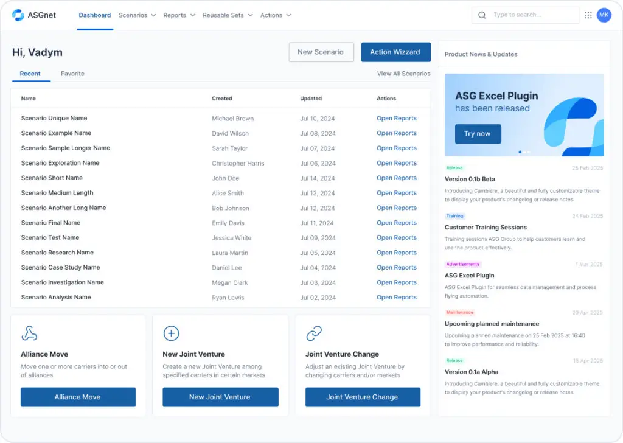Click the second carousel dot on the banner
The image size is (623, 443).
[x=524, y=152]
